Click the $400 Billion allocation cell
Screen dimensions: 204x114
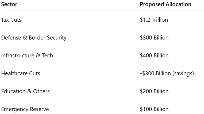tap(154, 56)
